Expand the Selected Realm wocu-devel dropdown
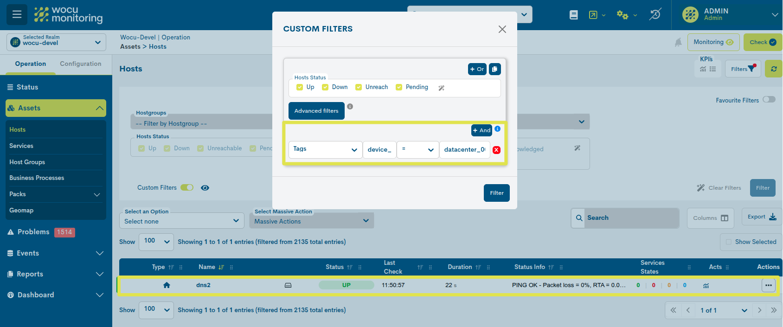This screenshot has height=327, width=783. click(56, 42)
